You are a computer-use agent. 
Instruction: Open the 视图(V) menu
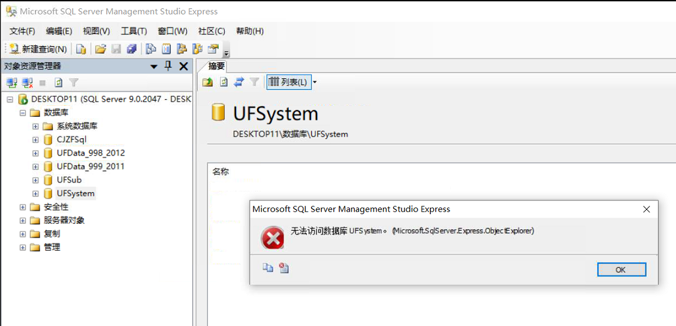pos(96,31)
